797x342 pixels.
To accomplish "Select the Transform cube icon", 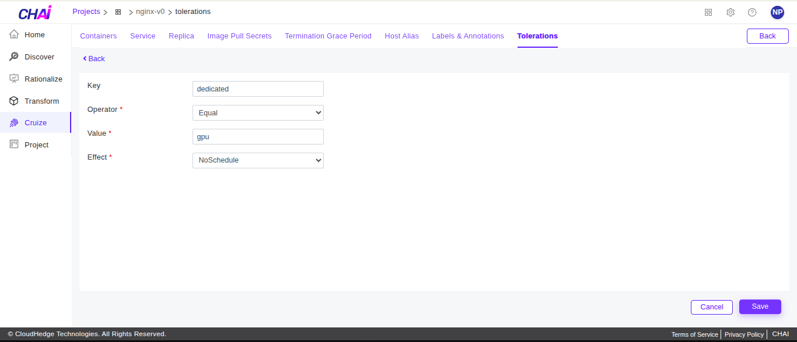I will [15, 101].
